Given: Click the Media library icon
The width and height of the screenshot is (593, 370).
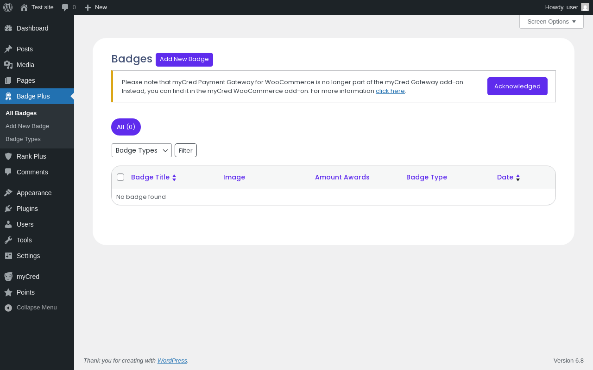Looking at the screenshot, I should (x=8, y=65).
